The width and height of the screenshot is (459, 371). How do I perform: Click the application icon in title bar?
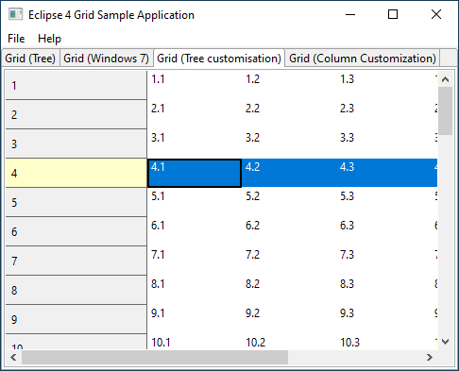click(15, 14)
